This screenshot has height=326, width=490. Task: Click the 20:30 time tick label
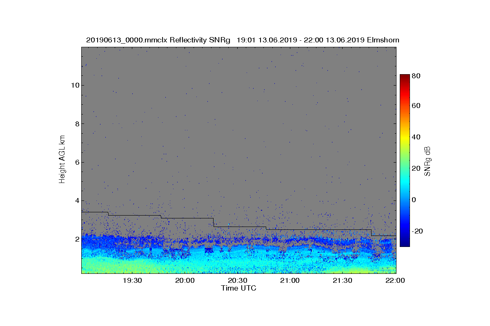[x=238, y=281]
